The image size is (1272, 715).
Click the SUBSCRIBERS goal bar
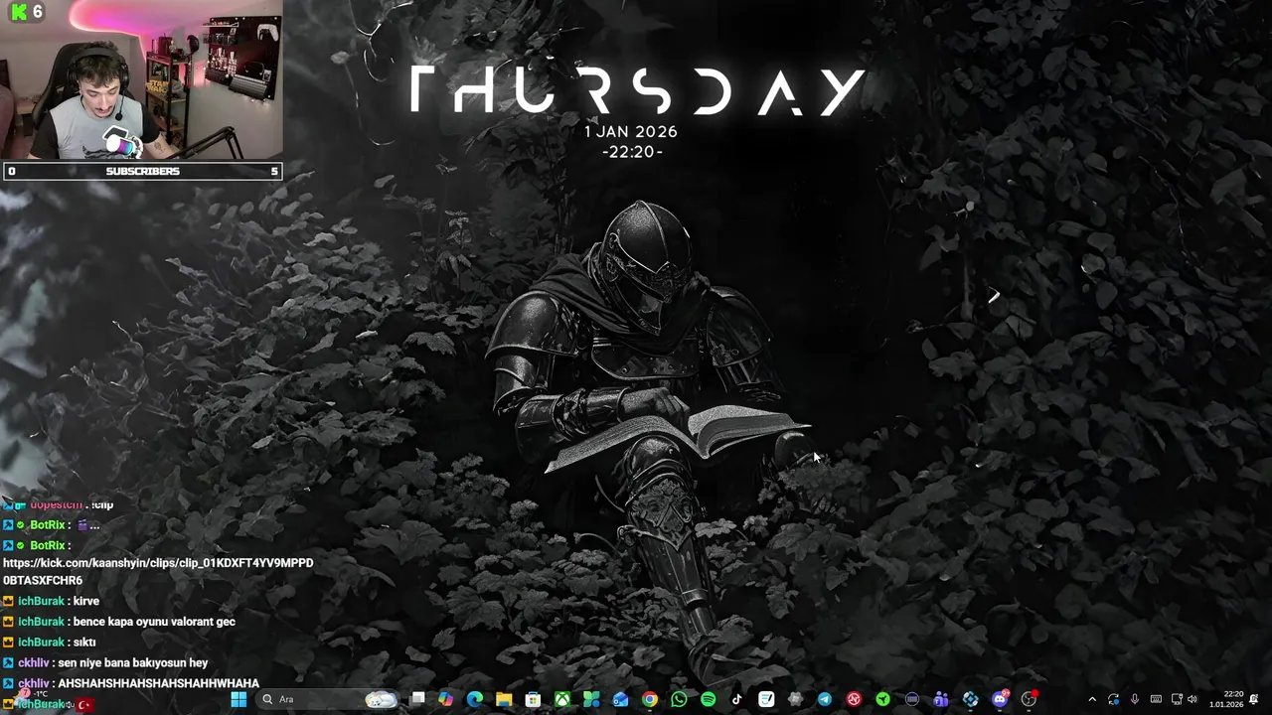tap(142, 171)
